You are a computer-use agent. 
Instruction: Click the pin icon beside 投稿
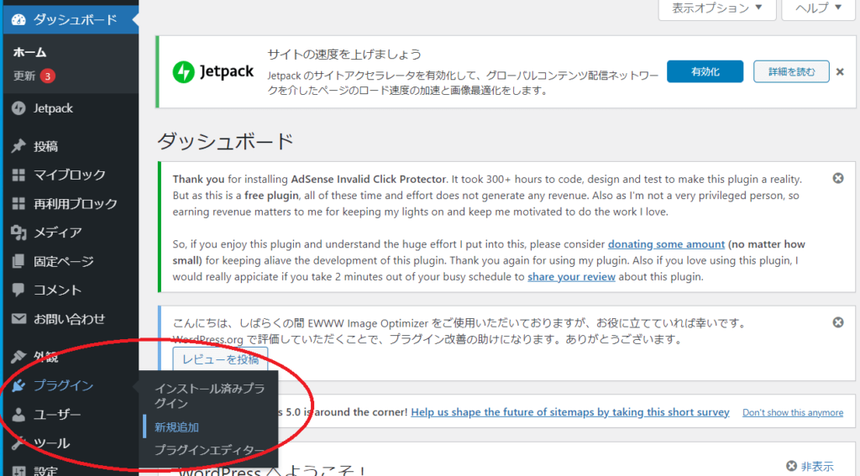[18, 146]
